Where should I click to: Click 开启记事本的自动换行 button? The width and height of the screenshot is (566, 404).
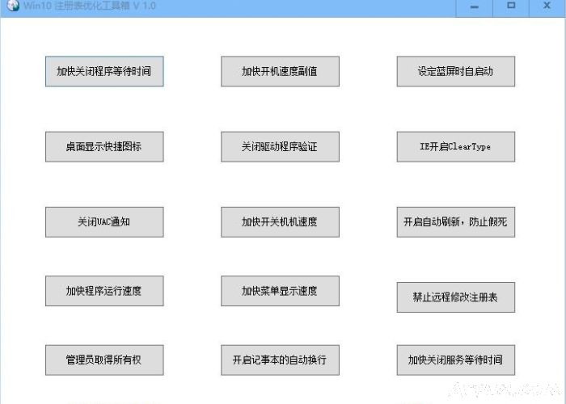(x=280, y=360)
